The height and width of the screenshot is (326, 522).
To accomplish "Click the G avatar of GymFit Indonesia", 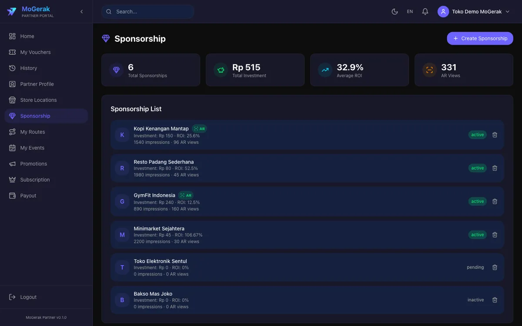I will click(122, 201).
